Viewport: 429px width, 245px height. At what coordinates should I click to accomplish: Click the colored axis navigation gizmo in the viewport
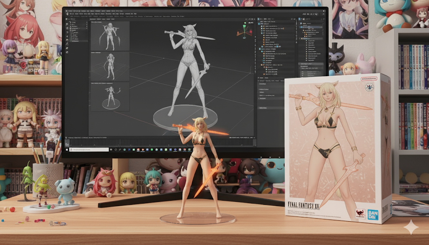click(245, 30)
